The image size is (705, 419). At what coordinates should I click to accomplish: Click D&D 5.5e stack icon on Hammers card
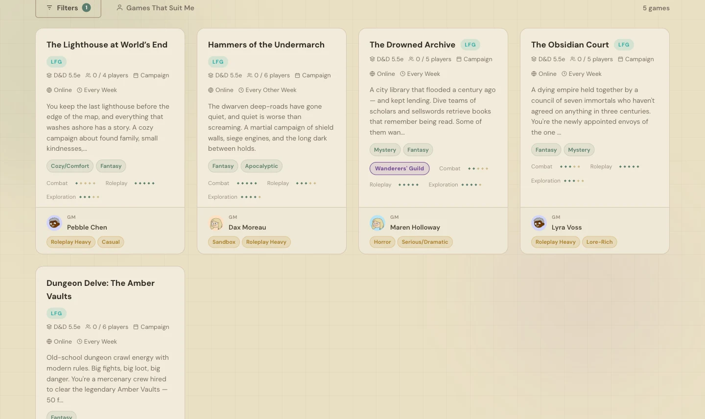pos(211,75)
